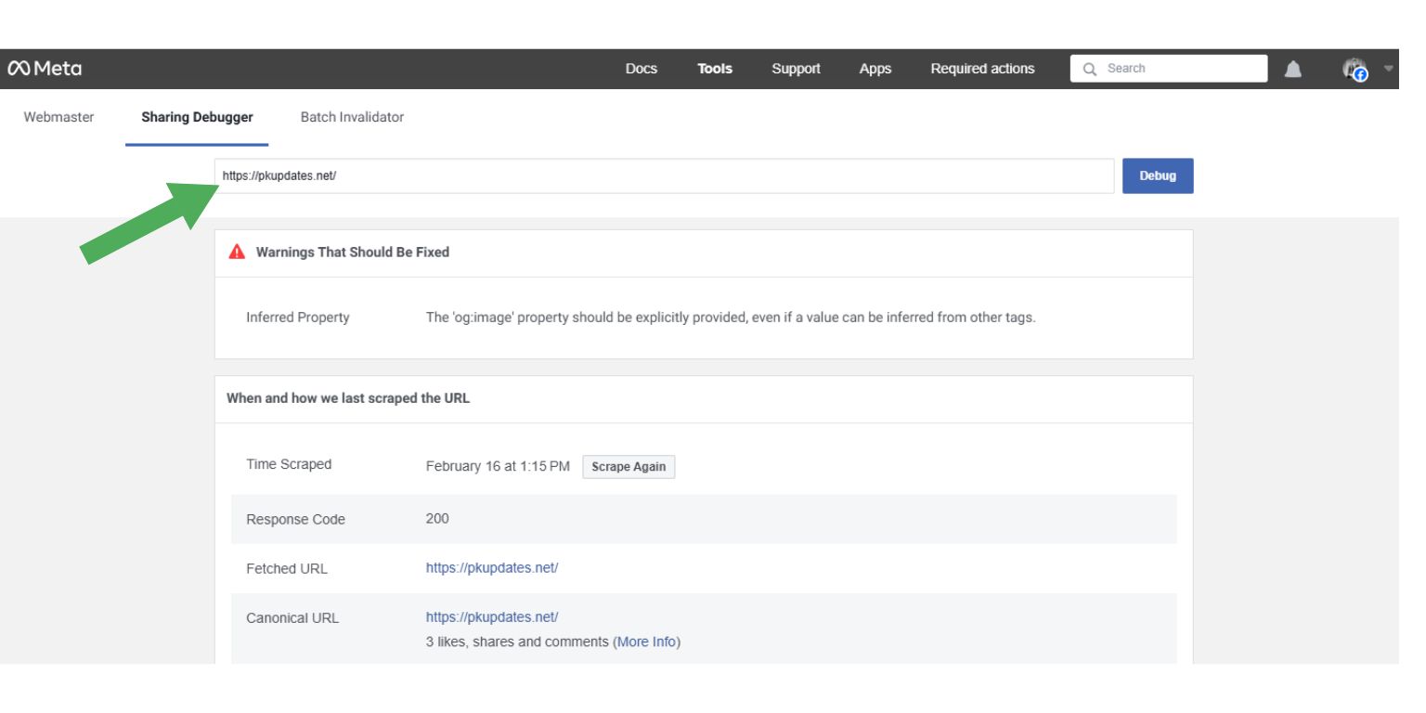Switch to the Batch Invalidator tab
This screenshot has width=1426, height=713.
pos(352,118)
